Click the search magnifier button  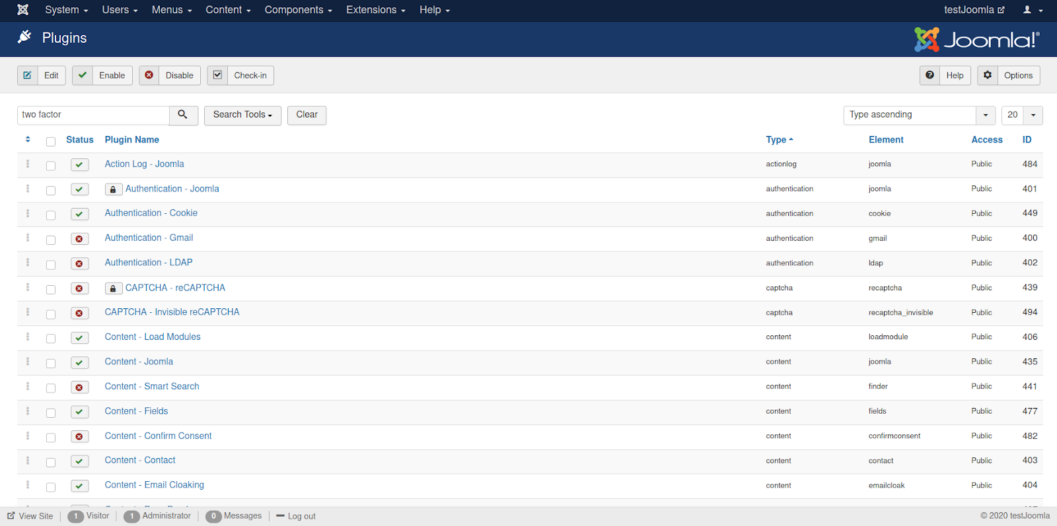coord(183,115)
